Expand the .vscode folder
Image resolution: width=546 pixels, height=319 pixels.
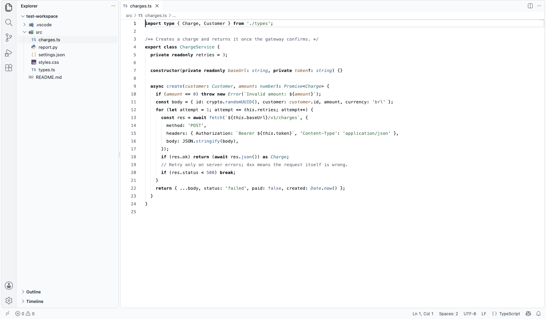coord(24,25)
